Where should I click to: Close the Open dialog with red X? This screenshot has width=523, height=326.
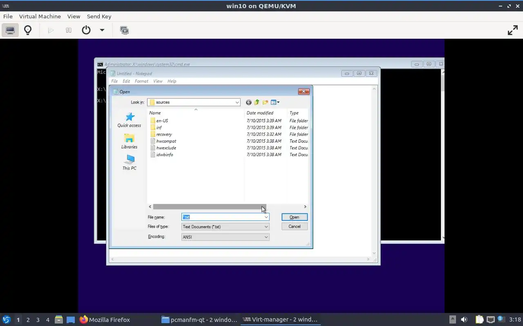304,92
